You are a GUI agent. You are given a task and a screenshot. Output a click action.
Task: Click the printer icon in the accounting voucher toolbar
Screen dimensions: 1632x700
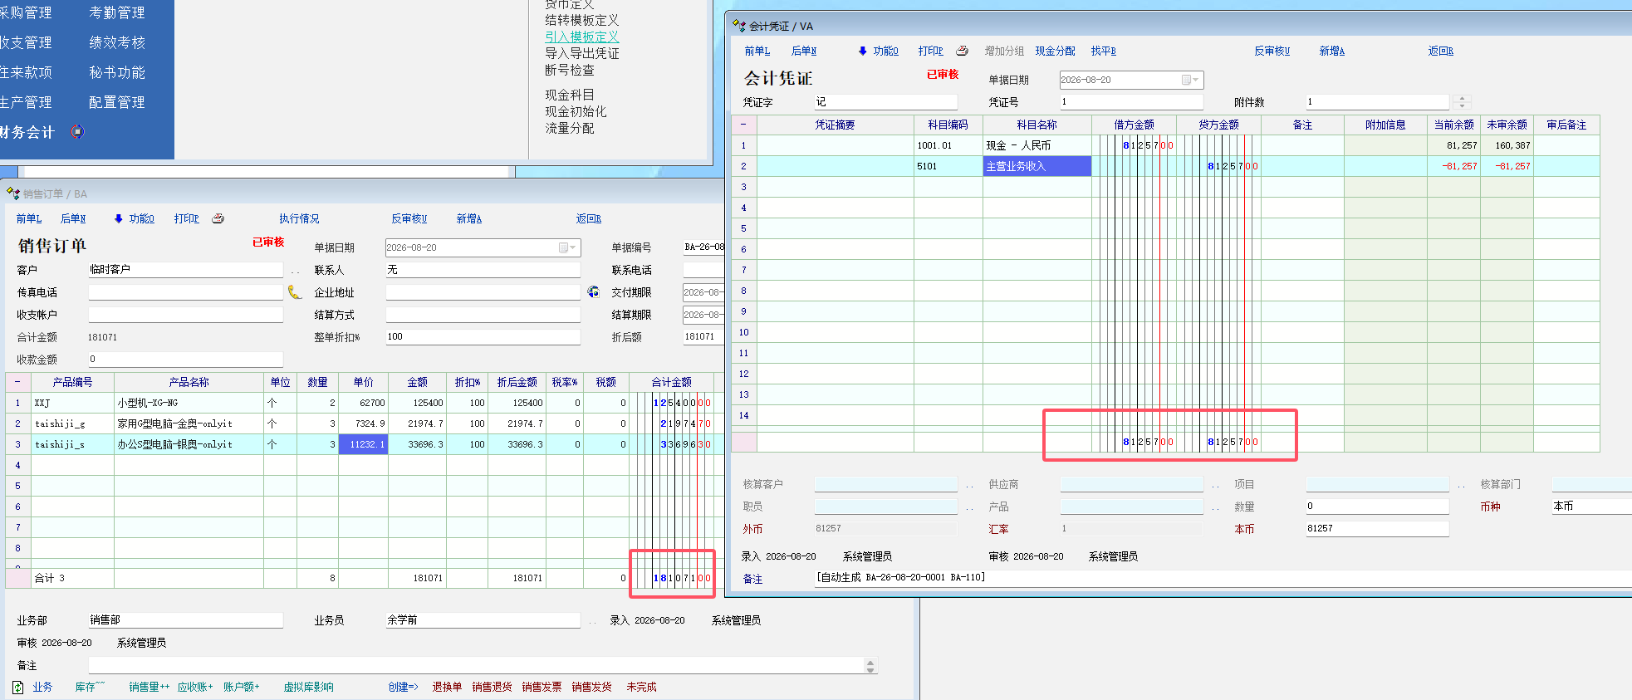pos(962,51)
